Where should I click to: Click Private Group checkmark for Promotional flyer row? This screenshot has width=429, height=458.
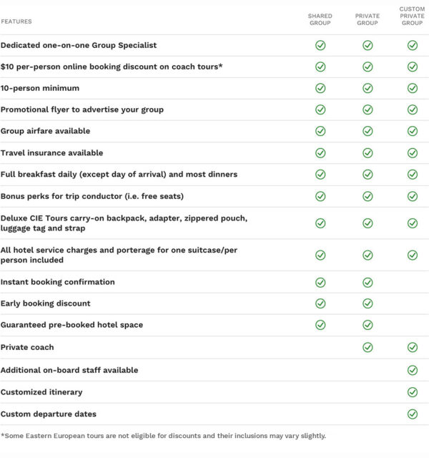tap(368, 109)
